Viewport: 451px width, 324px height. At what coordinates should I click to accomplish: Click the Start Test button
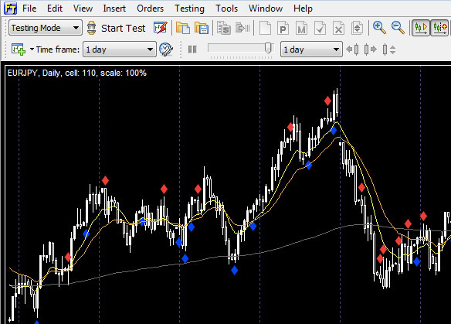(x=117, y=28)
